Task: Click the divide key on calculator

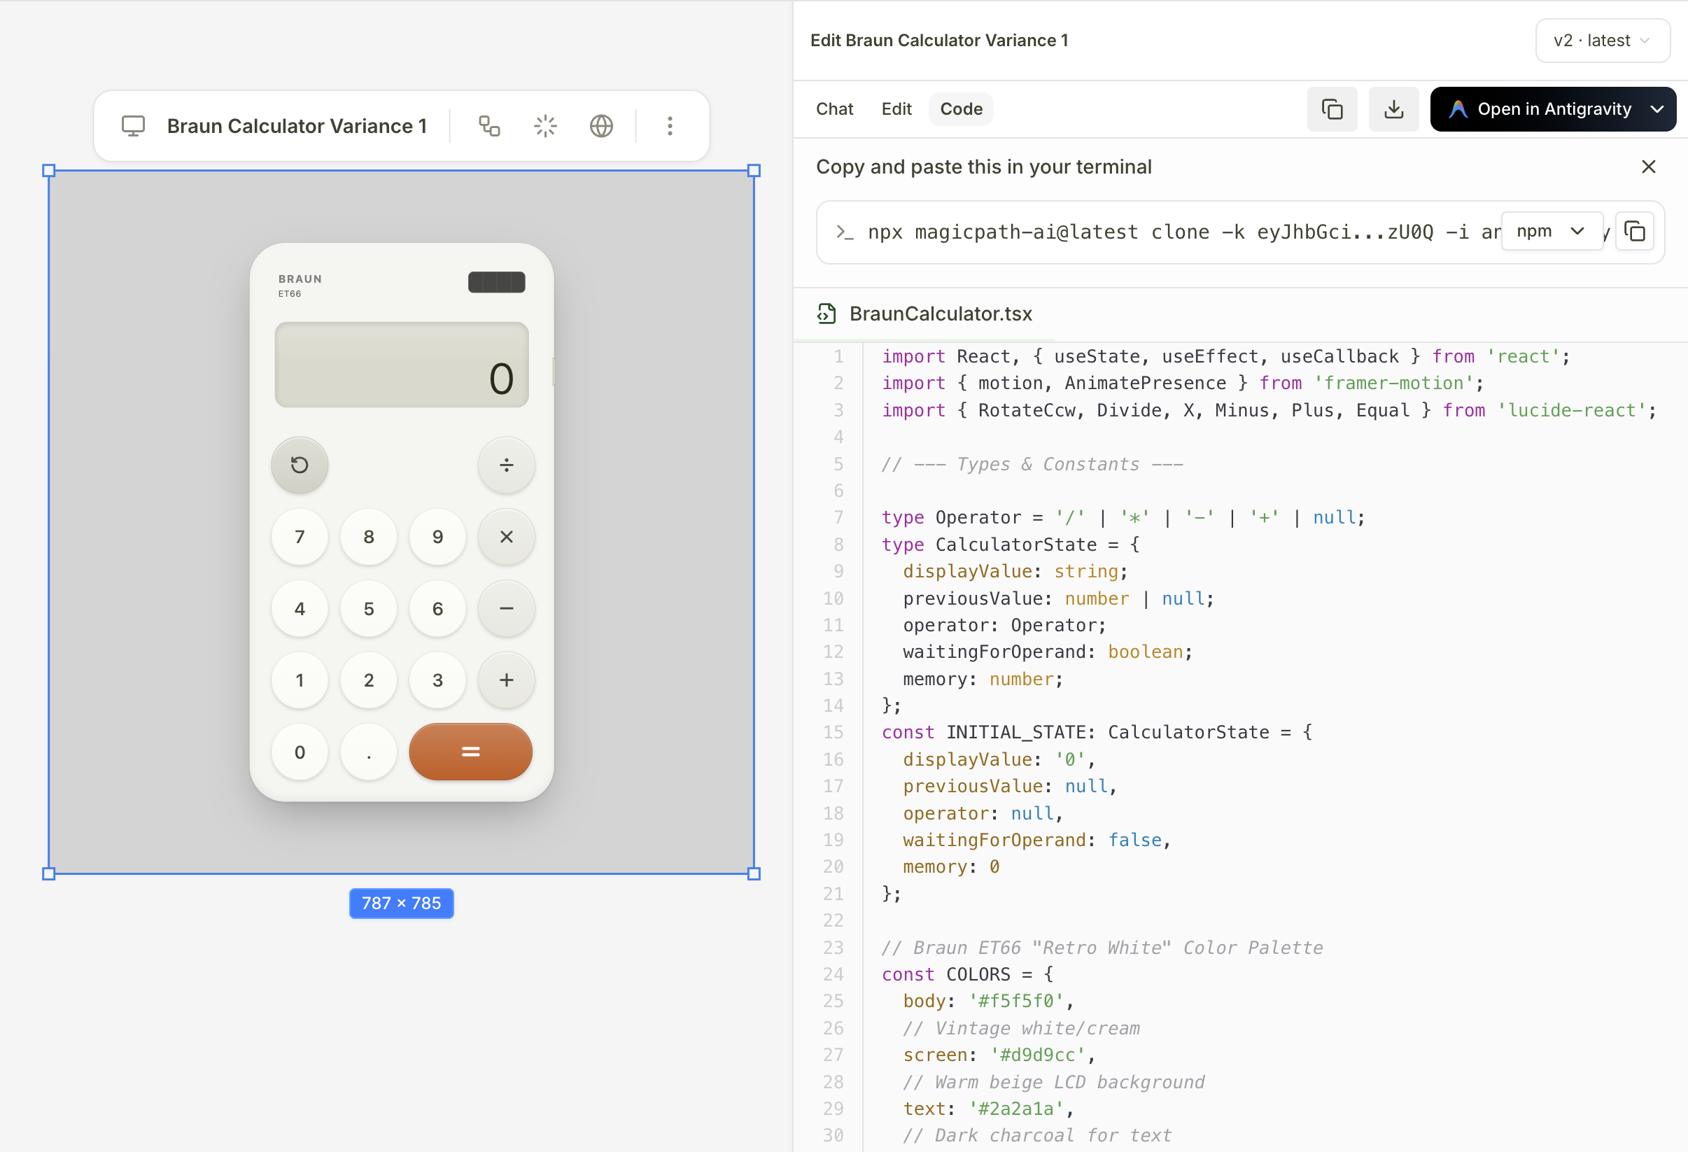Action: 506,465
